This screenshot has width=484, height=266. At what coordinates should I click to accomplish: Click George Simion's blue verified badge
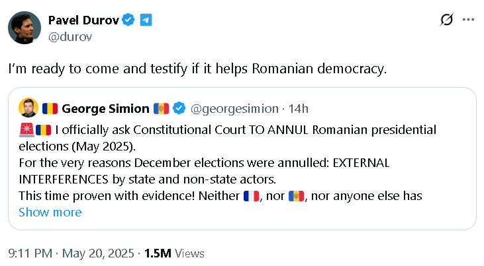[x=179, y=108]
